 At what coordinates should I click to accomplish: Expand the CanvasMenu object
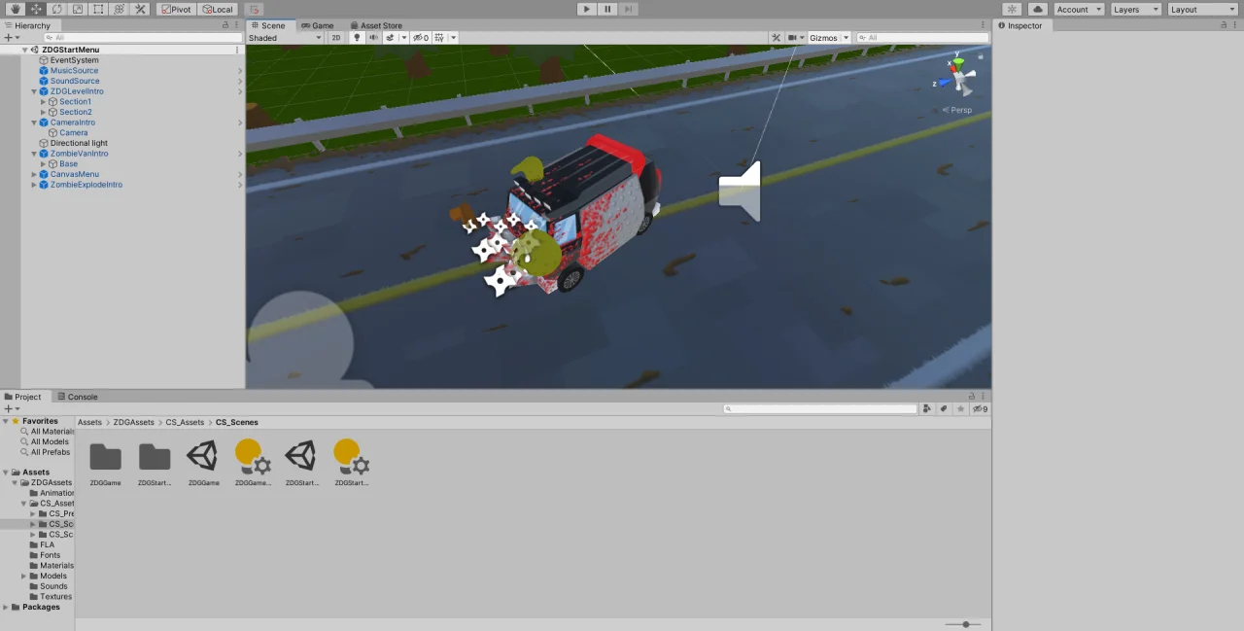coord(34,174)
